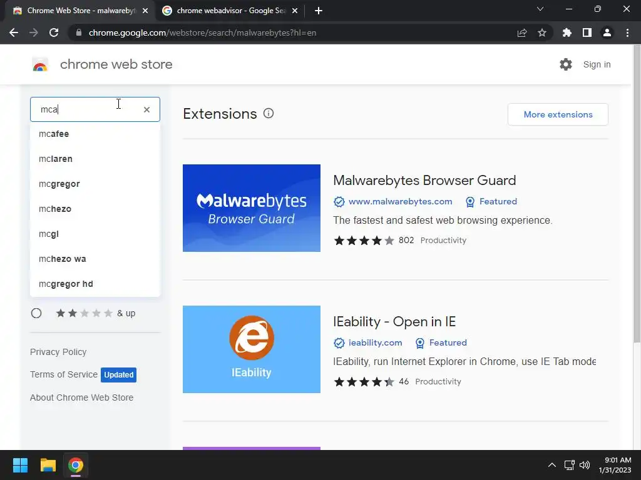
Task: Clear the search box with the X
Action: click(146, 109)
